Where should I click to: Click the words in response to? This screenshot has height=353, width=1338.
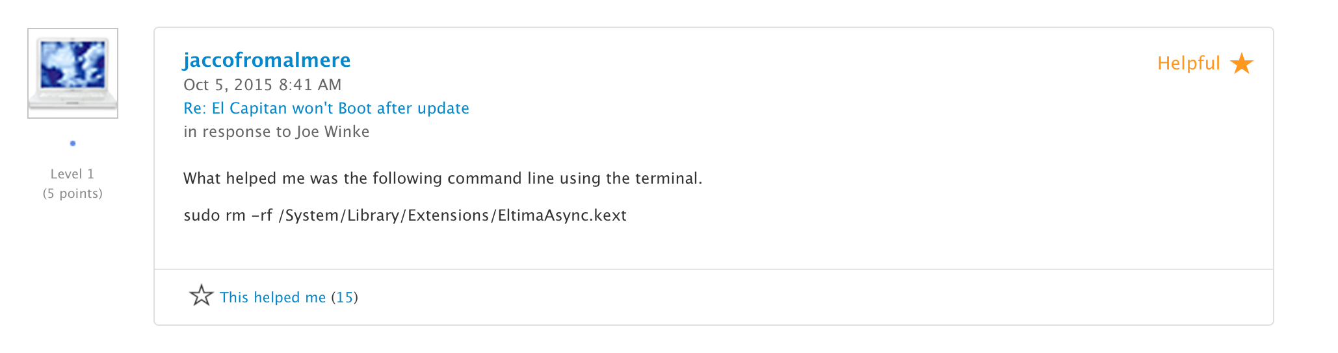point(237,132)
